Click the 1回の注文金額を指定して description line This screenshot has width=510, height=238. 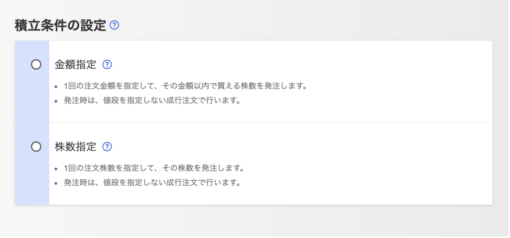(185, 86)
